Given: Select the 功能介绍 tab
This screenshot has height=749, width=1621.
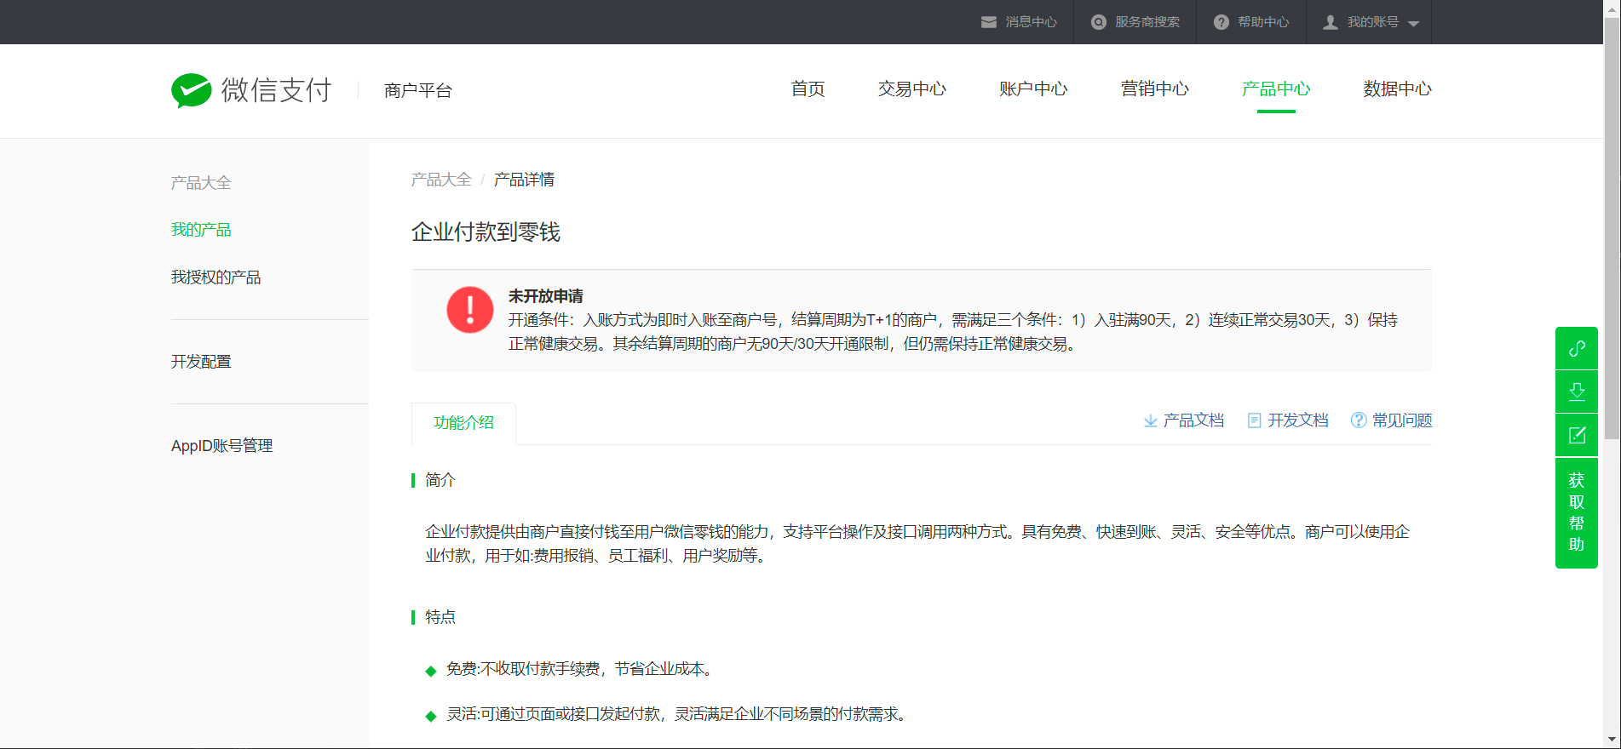Looking at the screenshot, I should tap(463, 423).
